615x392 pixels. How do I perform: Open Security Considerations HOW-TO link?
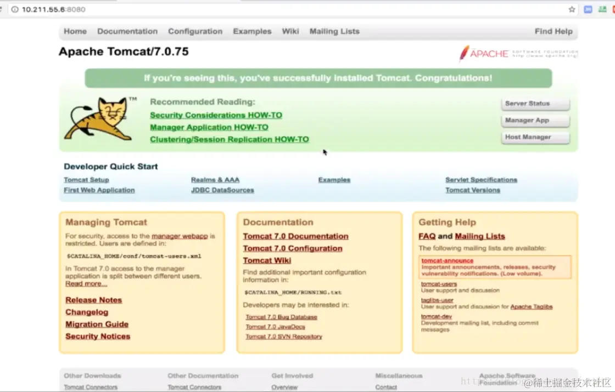point(216,115)
